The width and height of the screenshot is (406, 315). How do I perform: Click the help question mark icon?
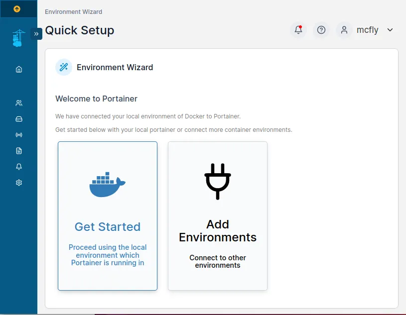pos(321,30)
